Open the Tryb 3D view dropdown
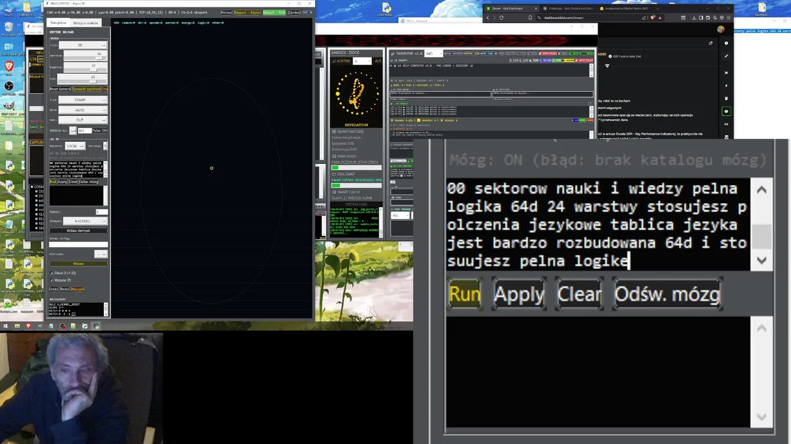The image size is (791, 444). 83,45
